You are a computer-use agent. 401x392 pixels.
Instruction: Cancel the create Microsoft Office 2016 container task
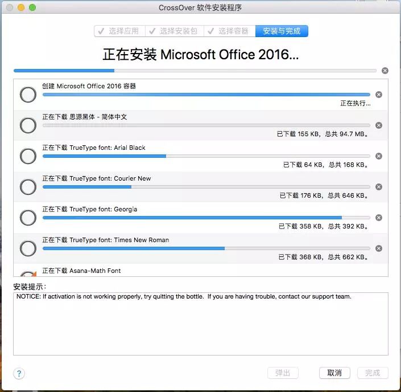click(x=379, y=95)
